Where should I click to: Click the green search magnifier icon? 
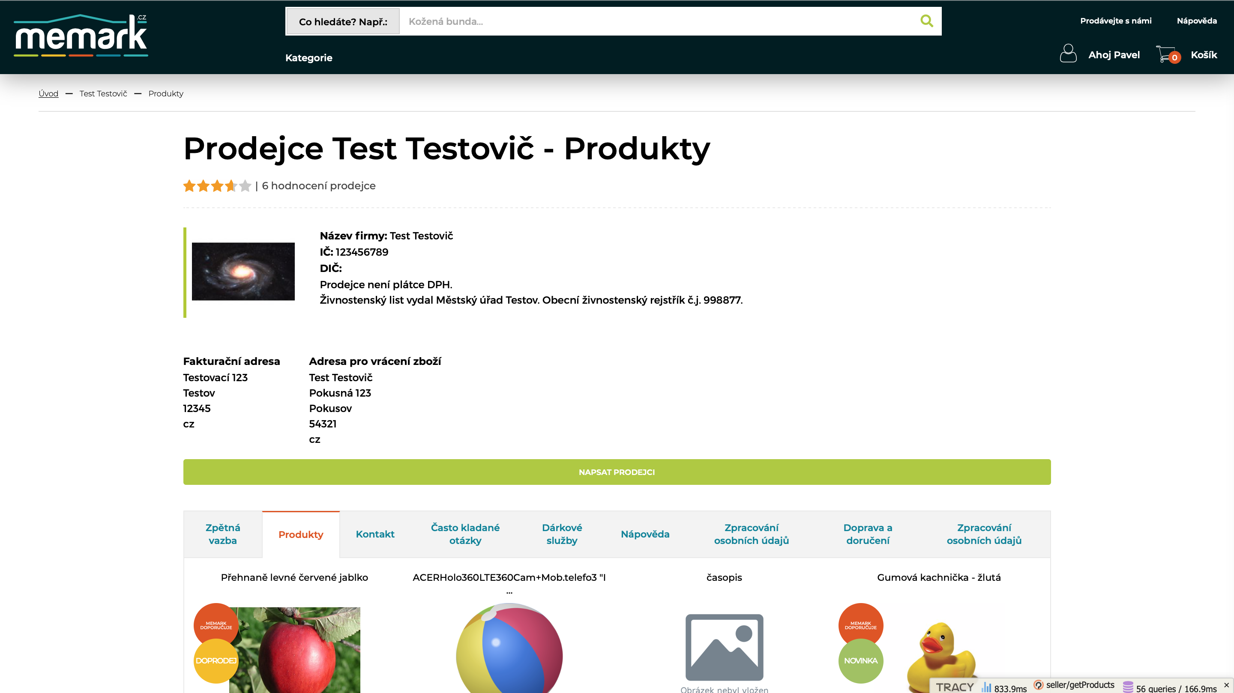926,21
